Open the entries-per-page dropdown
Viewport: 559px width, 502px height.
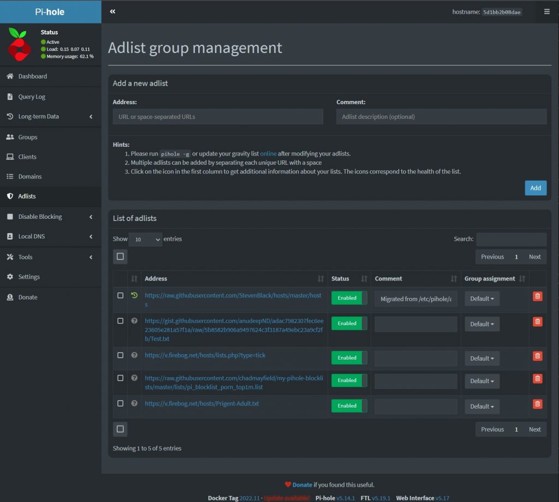coord(145,240)
